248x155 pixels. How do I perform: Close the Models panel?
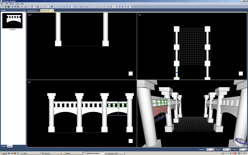coord(25,10)
